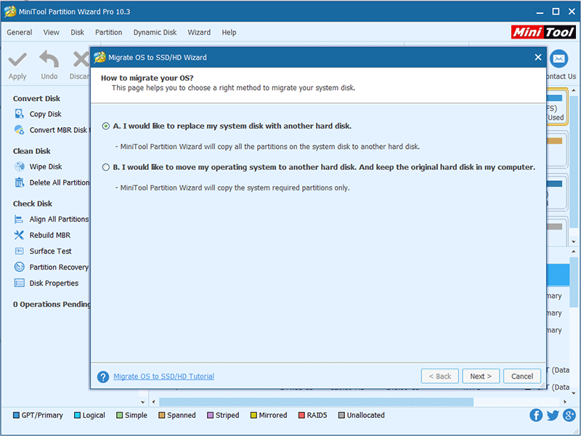Select option A replace system disk
This screenshot has width=581, height=436.
(x=105, y=126)
